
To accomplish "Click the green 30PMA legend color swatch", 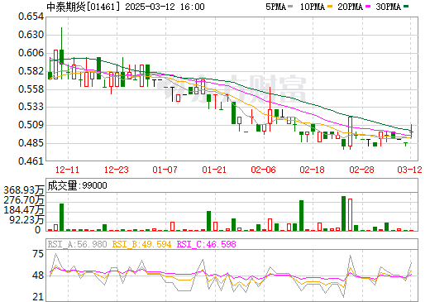I will (x=406, y=7).
